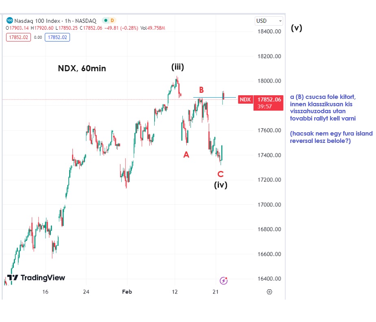Click the green market status dot
Image resolution: width=376 pixels, height=322 pixels.
pos(106,20)
